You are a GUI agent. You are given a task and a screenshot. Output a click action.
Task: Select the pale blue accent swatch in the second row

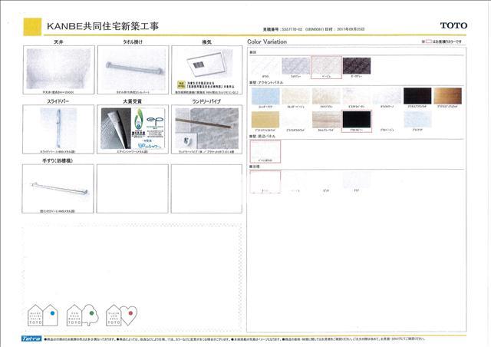pyautogui.click(x=417, y=120)
